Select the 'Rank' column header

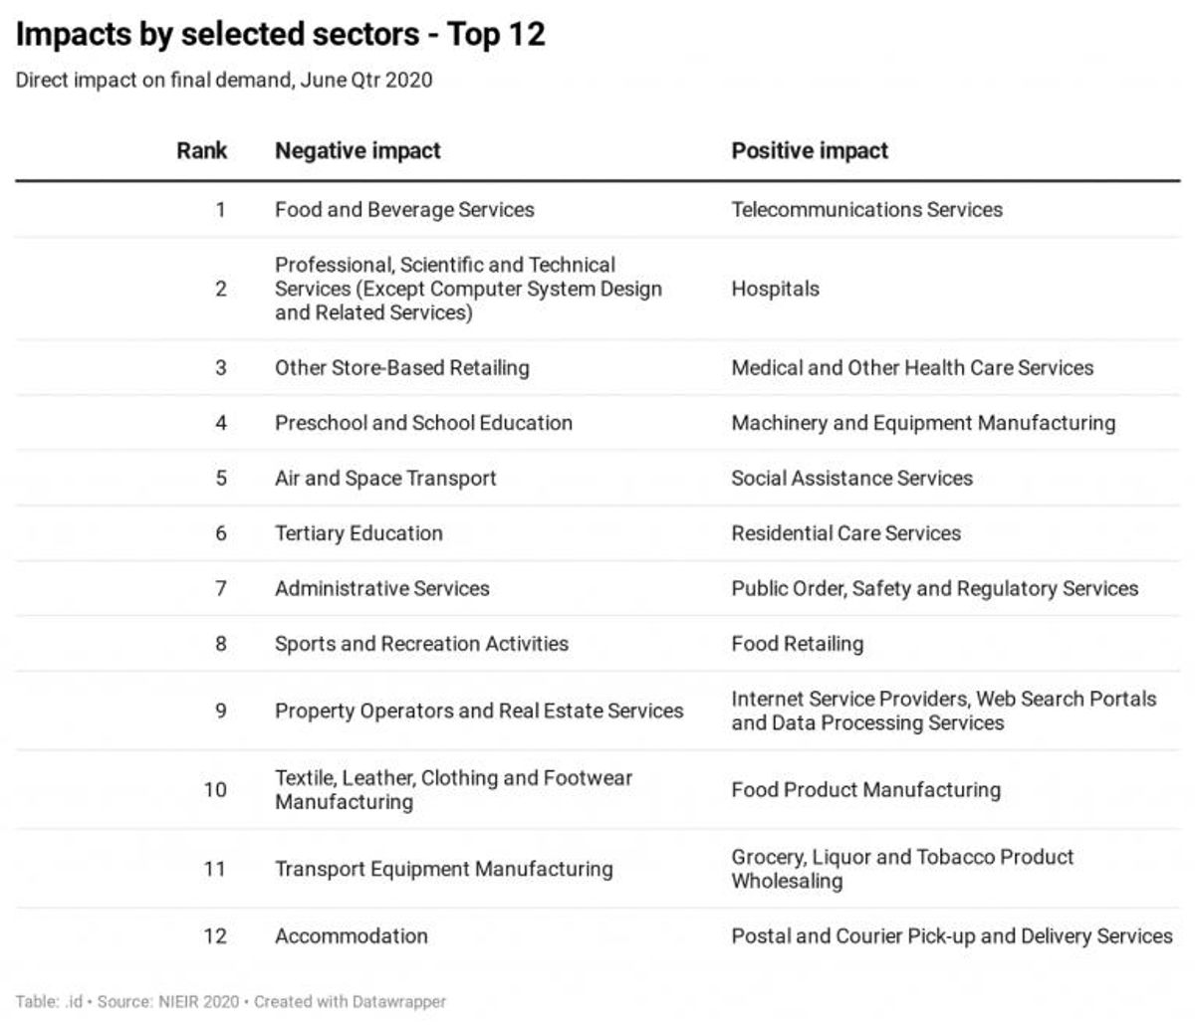tap(202, 151)
